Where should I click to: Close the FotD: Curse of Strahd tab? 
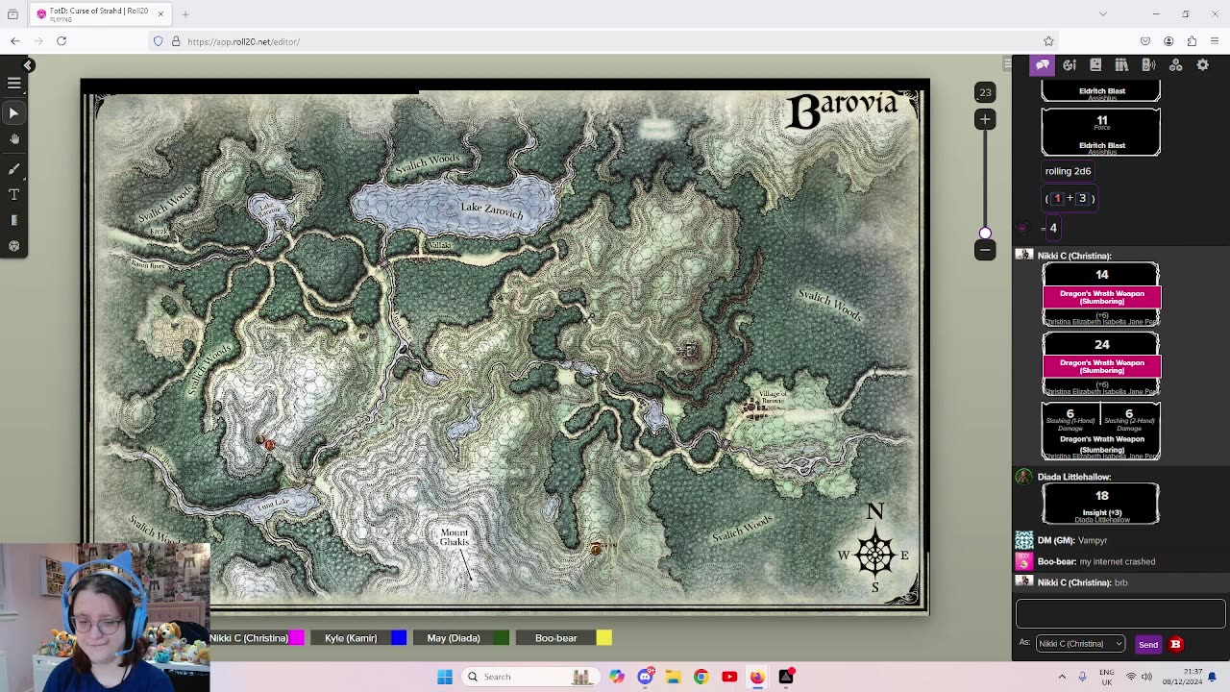click(160, 13)
